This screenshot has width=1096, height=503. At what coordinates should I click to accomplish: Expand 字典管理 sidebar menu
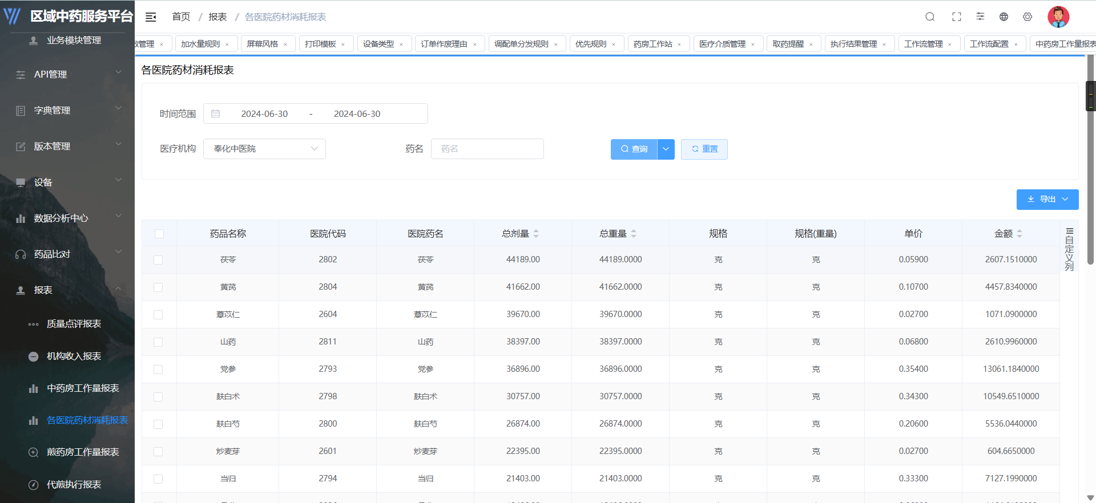67,110
